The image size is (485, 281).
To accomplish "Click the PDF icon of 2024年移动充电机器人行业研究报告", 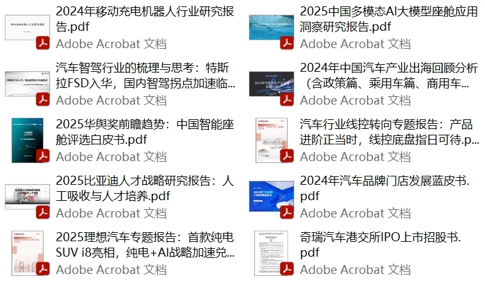I will point(43,43).
